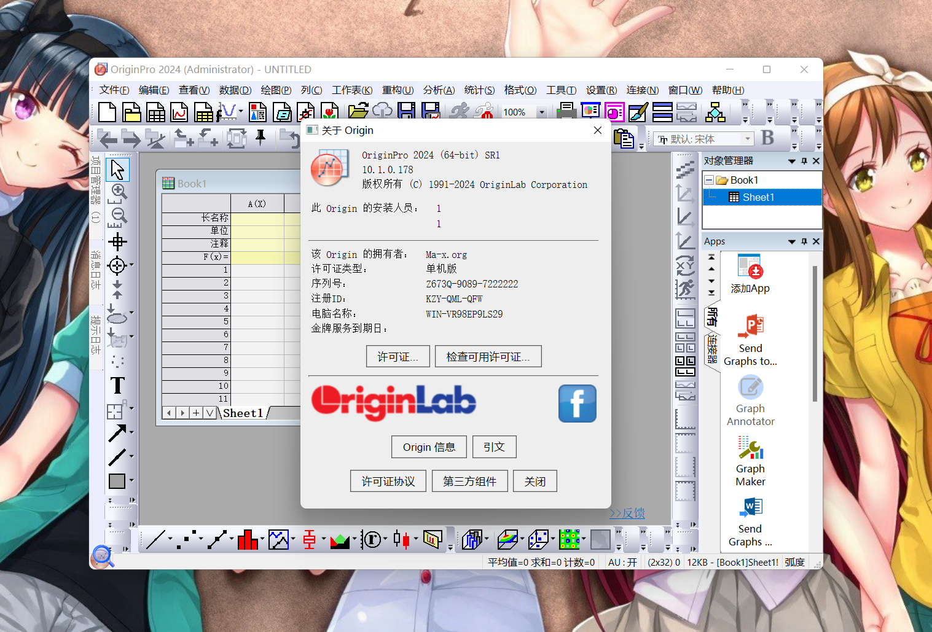Click the New Matrix toolbar icon
932x632 pixels.
pos(203,112)
